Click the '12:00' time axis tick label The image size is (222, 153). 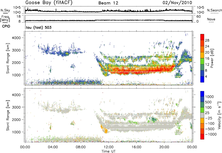[109, 147]
